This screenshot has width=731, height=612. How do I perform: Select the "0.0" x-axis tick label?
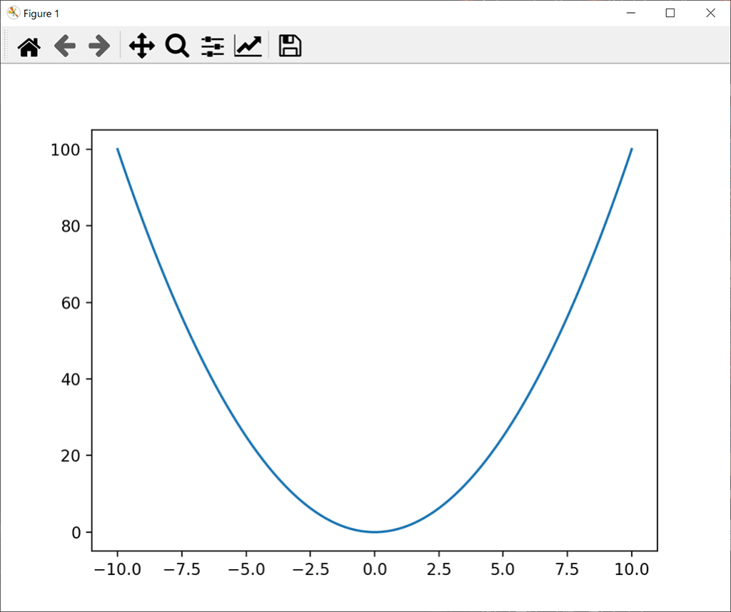(374, 569)
